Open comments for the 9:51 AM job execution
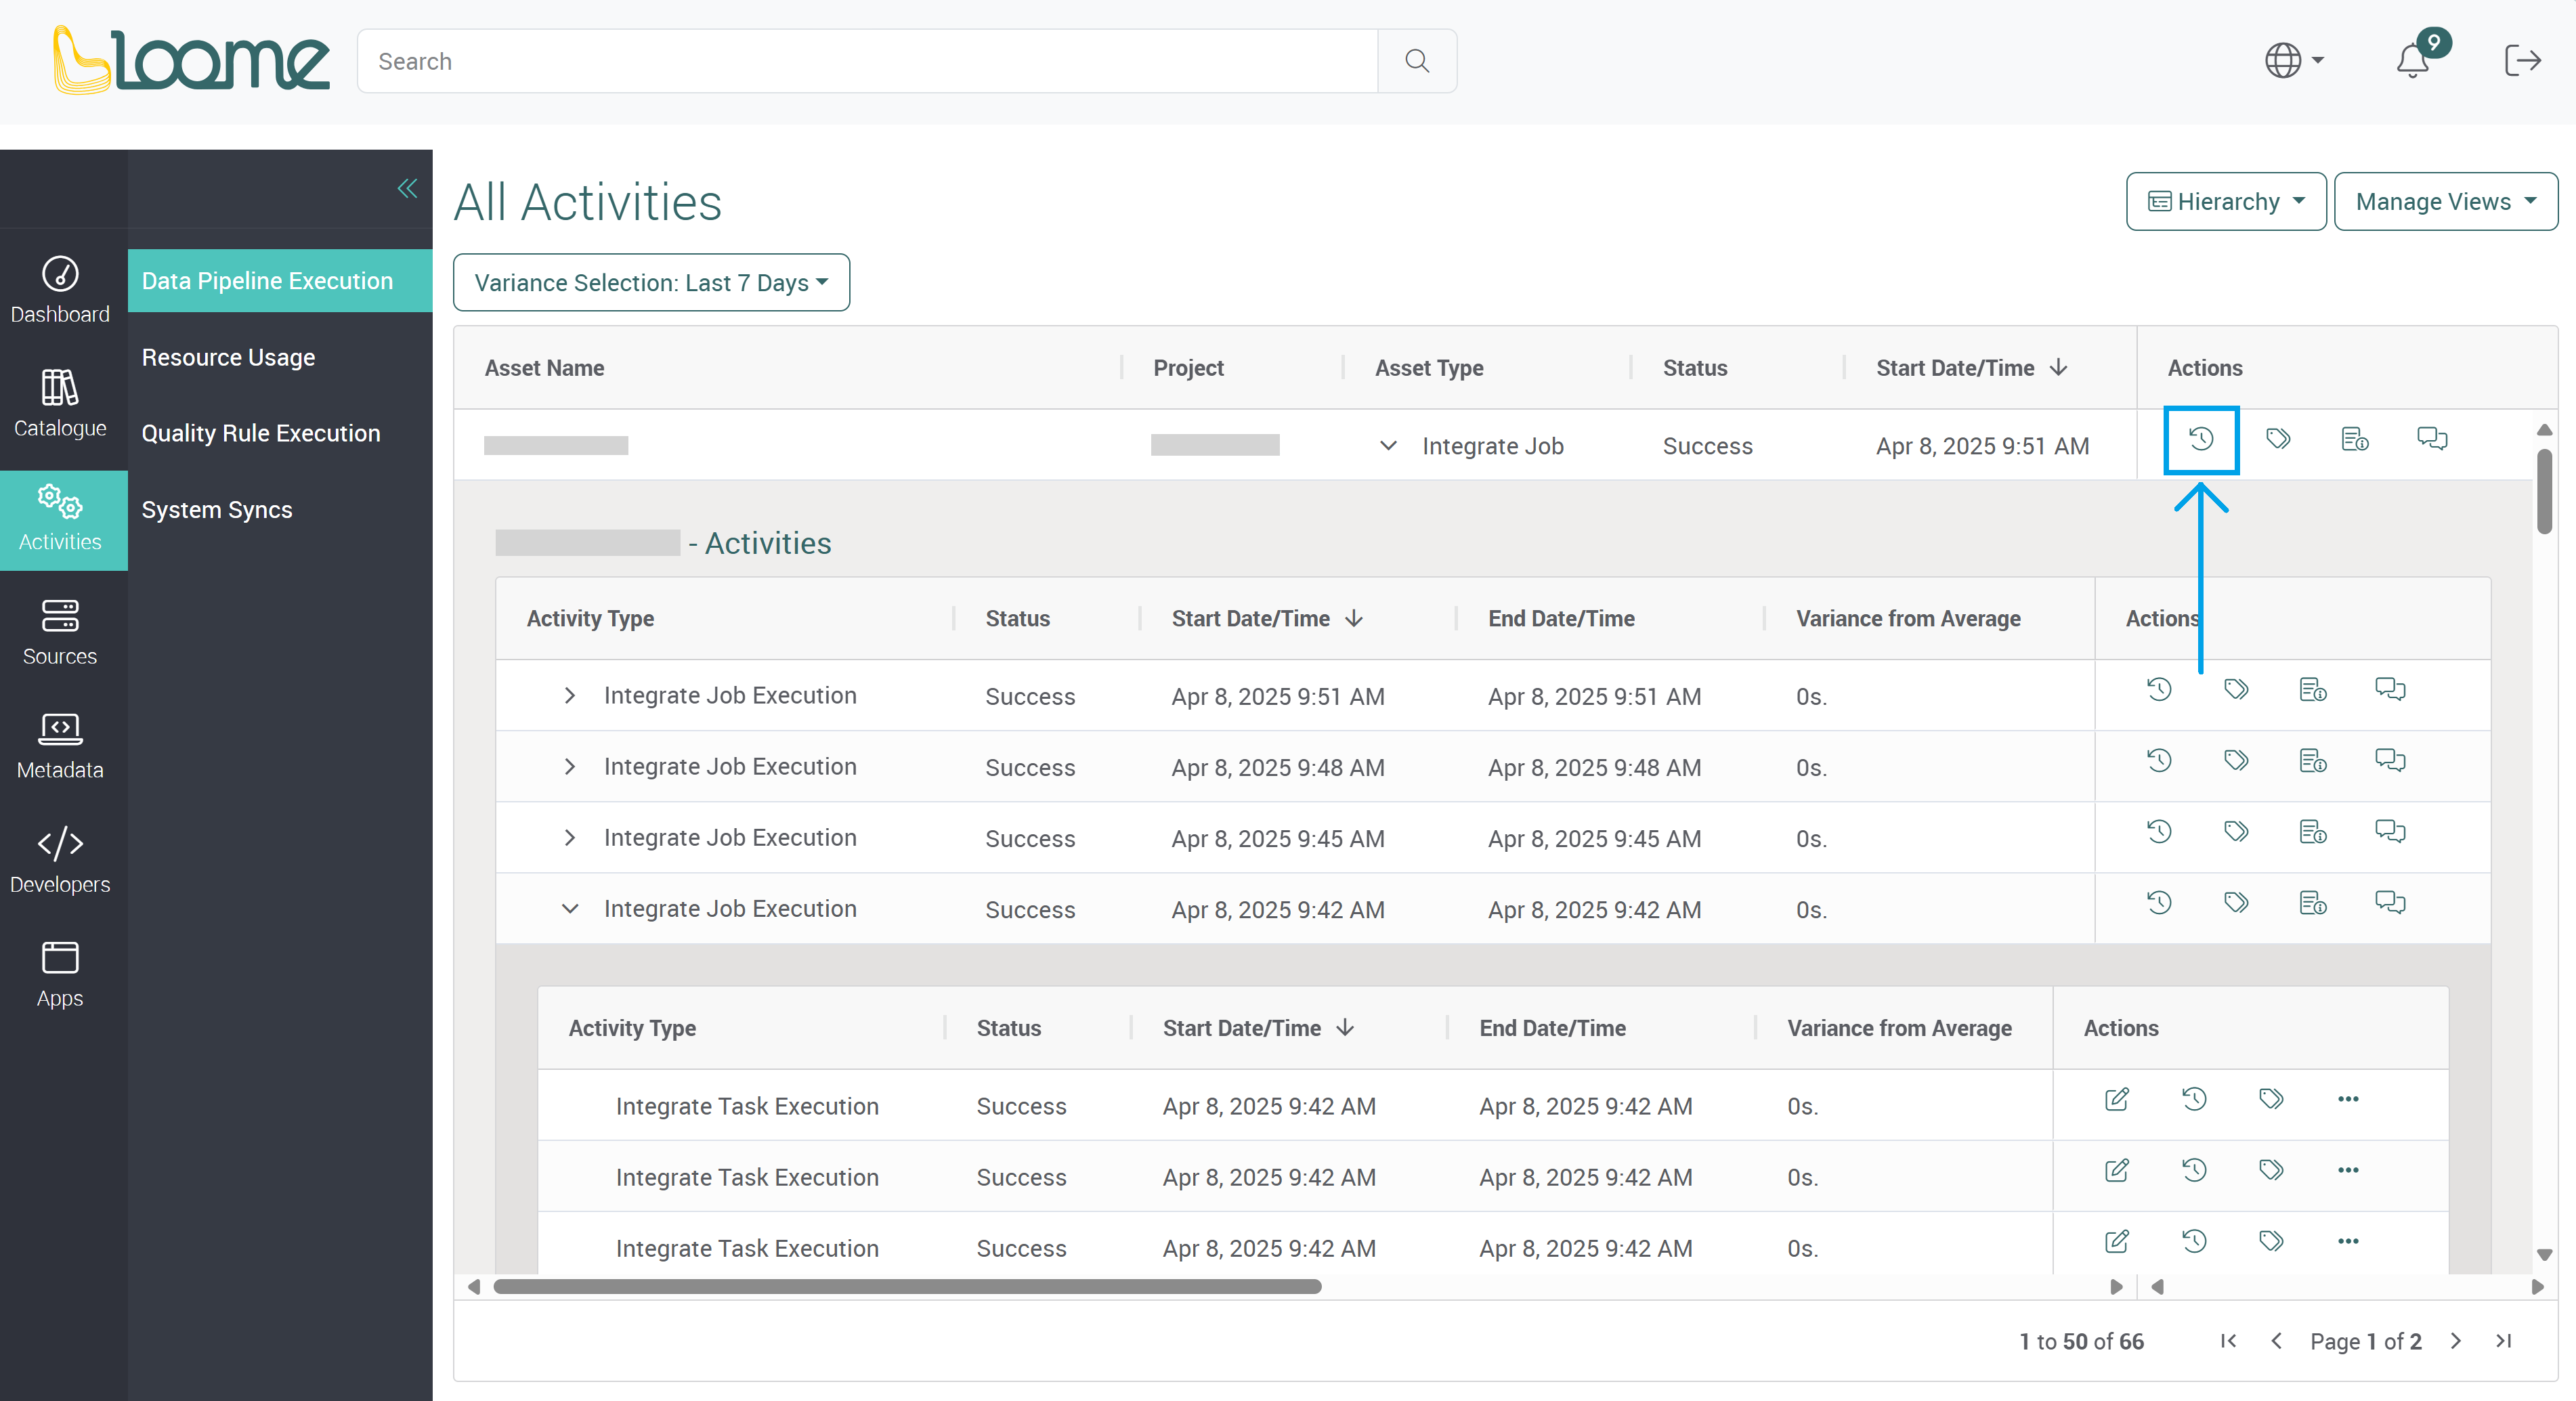 pos(2390,690)
